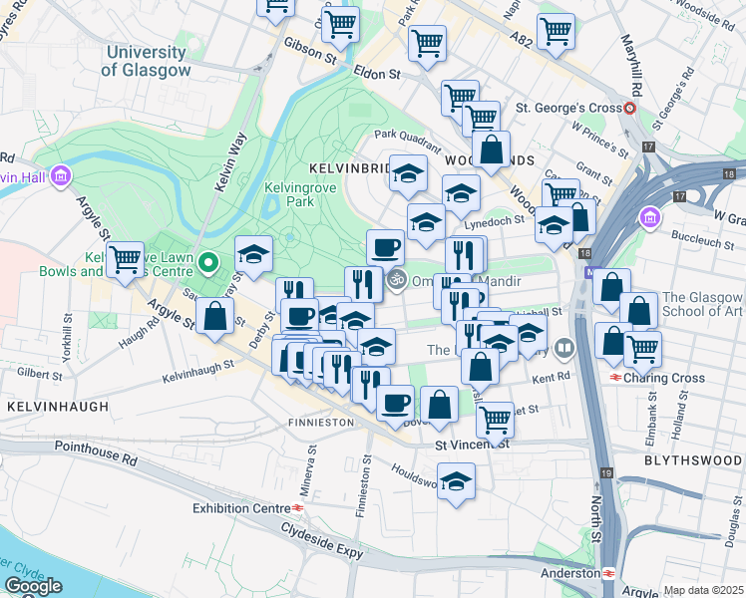Click the FINNIESTON neighborhood label
This screenshot has height=598, width=746.
321,423
